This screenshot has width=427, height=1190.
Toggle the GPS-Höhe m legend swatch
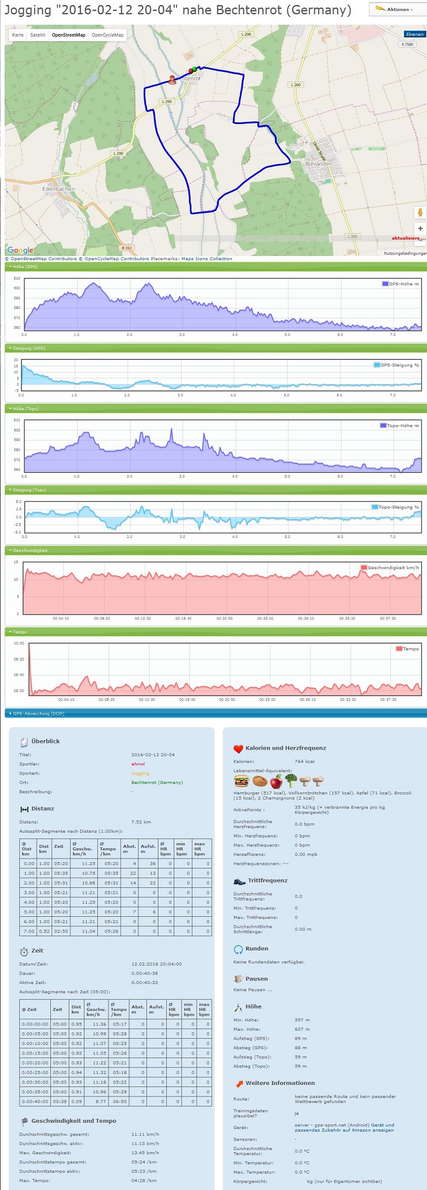click(385, 284)
